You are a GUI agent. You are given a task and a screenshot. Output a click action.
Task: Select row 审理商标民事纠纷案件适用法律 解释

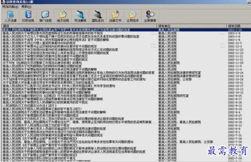coord(126,92)
